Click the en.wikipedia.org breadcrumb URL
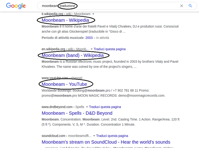 (65, 49)
